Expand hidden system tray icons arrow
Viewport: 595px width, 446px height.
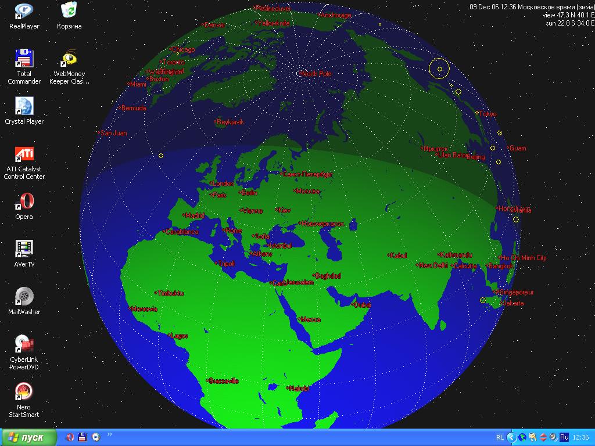(511, 437)
